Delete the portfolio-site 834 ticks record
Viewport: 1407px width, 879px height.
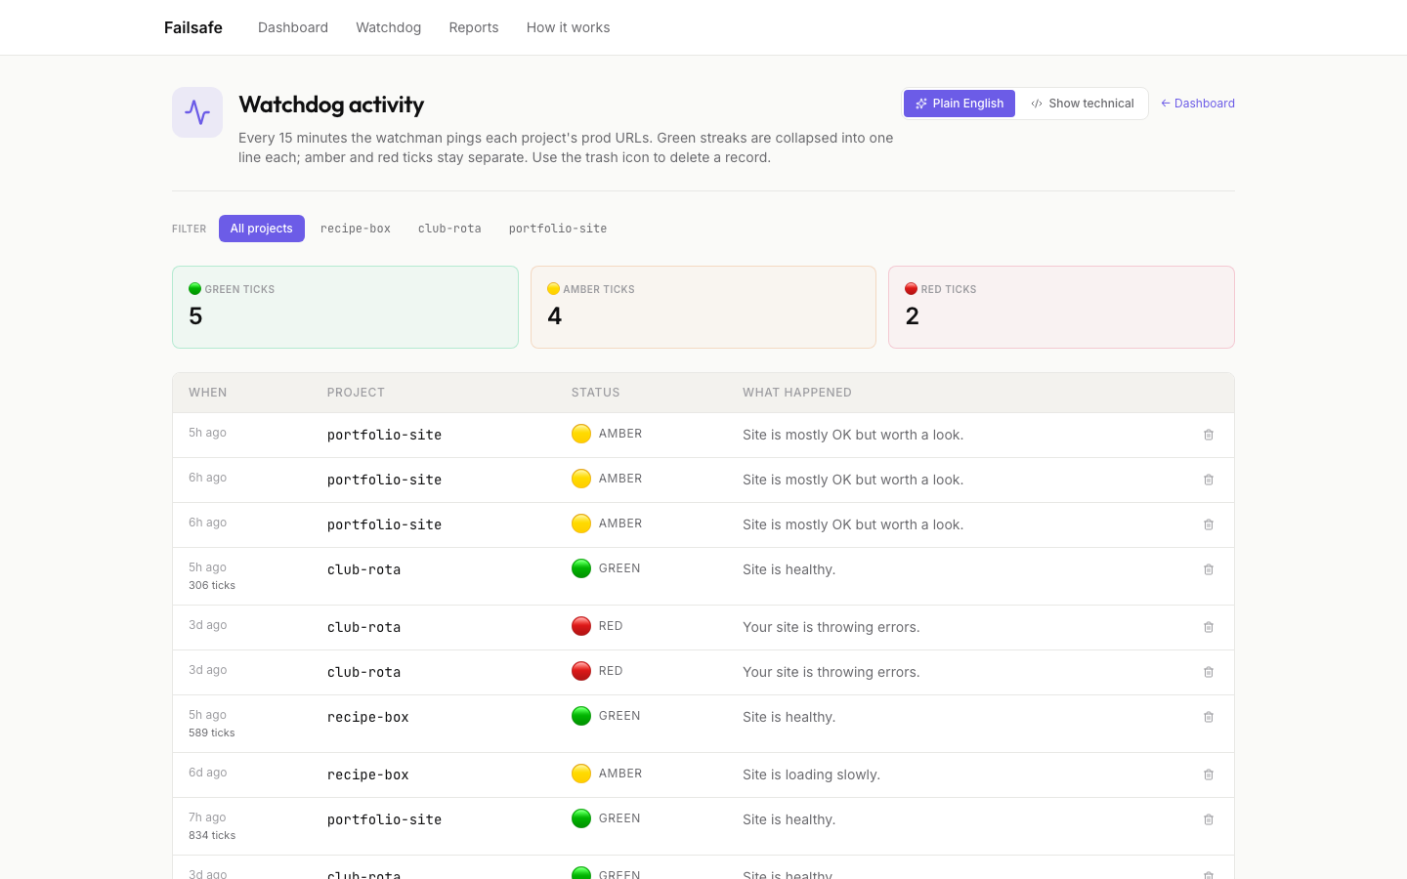[x=1209, y=819]
